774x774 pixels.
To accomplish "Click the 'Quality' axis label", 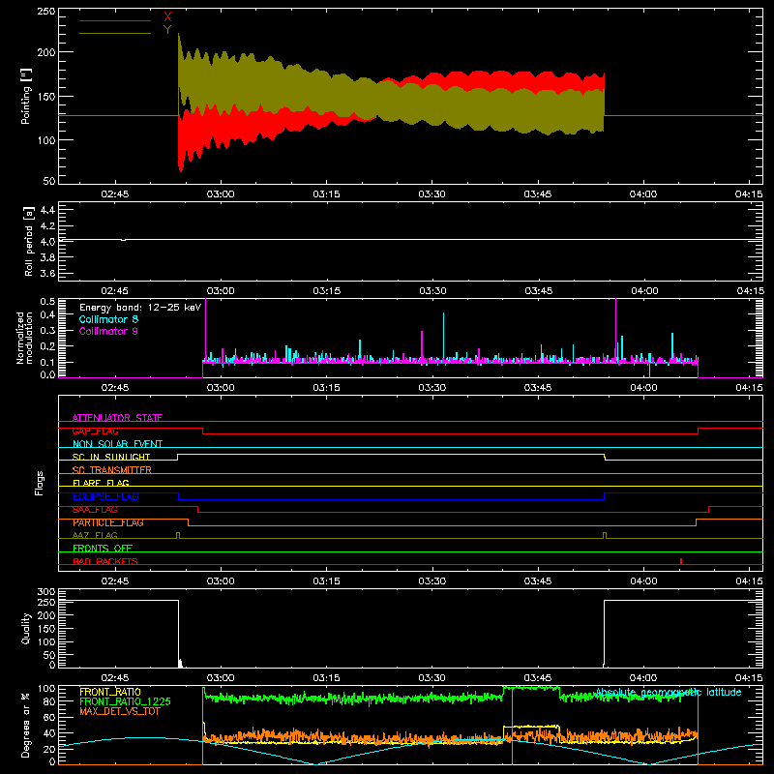I will (26, 628).
